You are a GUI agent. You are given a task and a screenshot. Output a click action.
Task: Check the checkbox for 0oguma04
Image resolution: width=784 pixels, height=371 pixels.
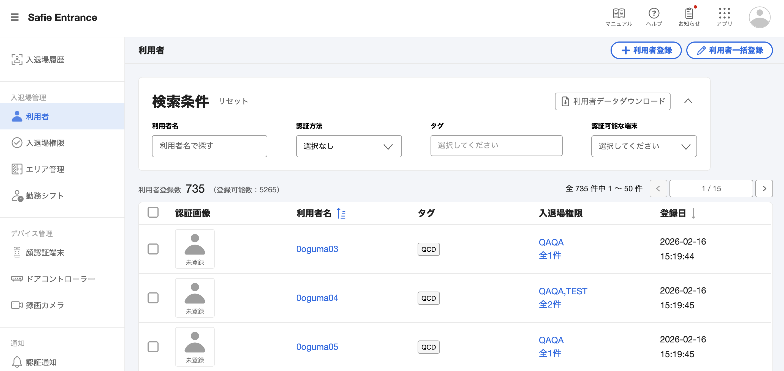[x=153, y=298]
